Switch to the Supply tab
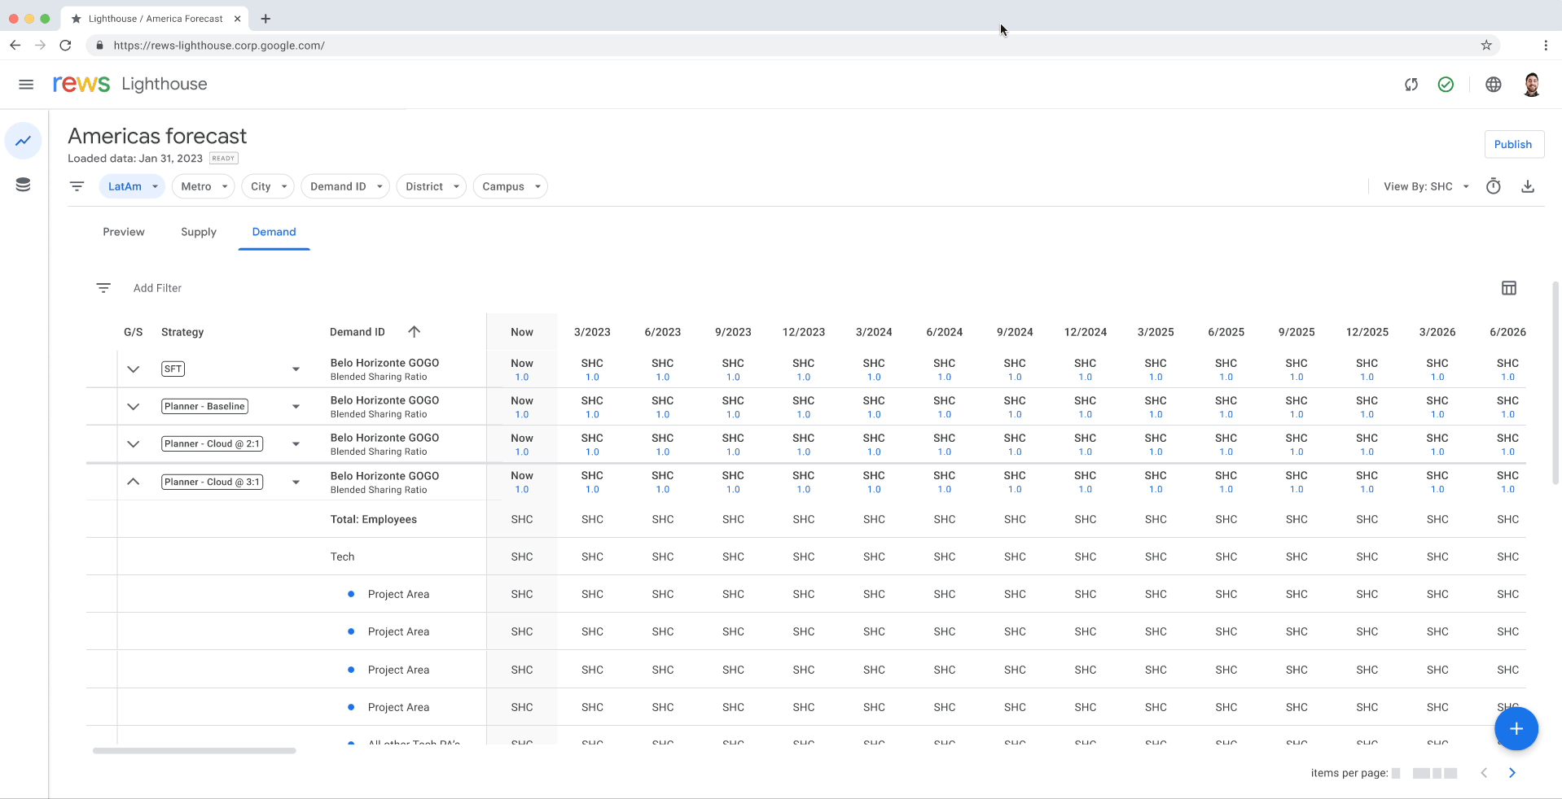 [x=199, y=232]
